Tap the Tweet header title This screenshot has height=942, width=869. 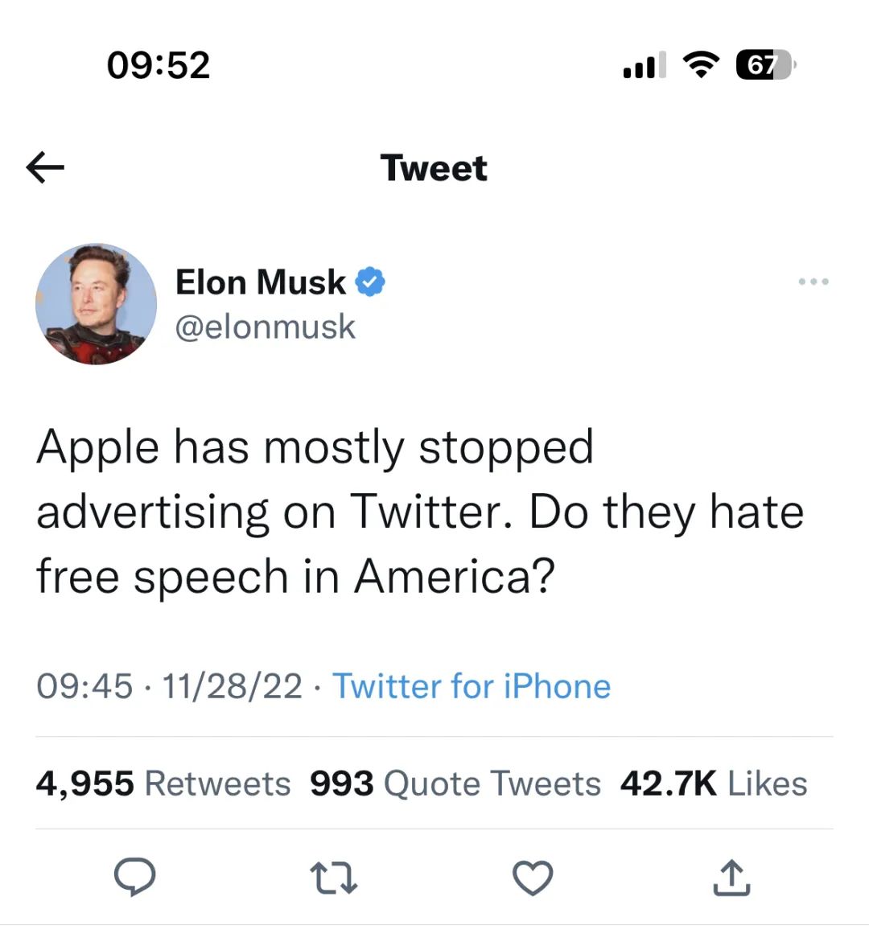(434, 168)
